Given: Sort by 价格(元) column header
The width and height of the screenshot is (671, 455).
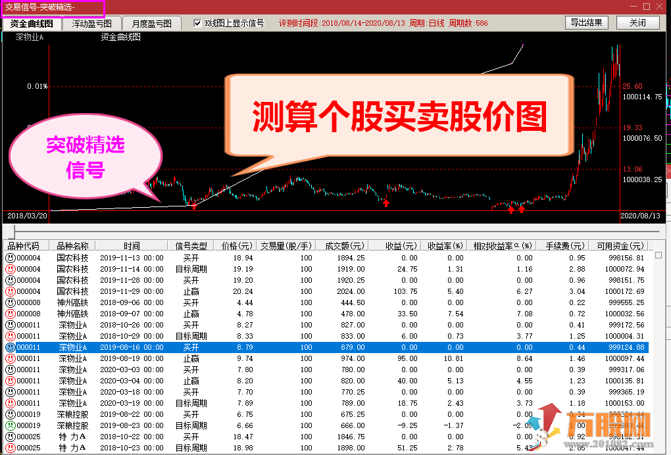Looking at the screenshot, I should click(x=237, y=246).
